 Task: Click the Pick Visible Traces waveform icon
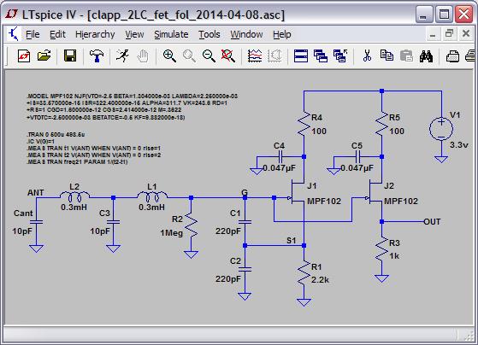(x=255, y=56)
